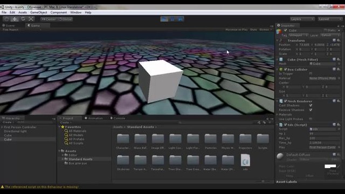Toggle Use Light Probes checkbox
Viewport: 345px width, 194px height.
tap(310, 119)
